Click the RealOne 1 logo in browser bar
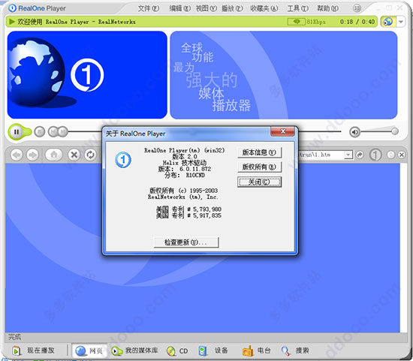This screenshot has height=361, width=413. [x=375, y=155]
